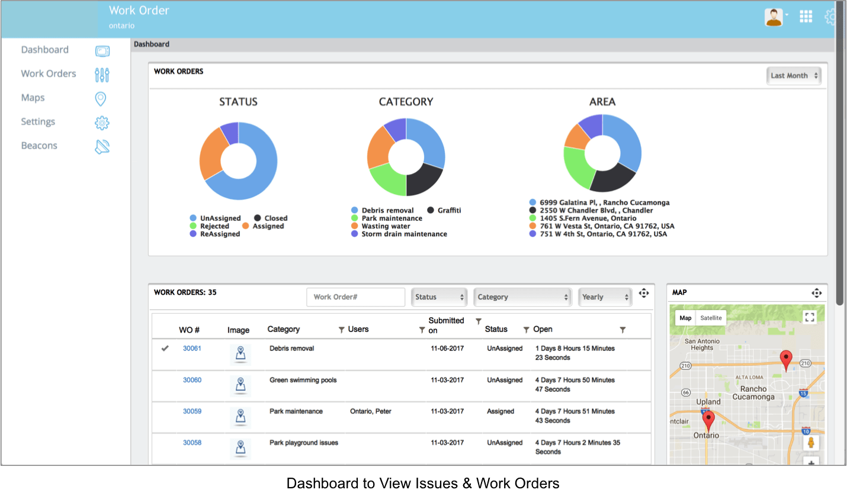Click the Work Orders sliders icon
847x496 pixels.
point(102,75)
